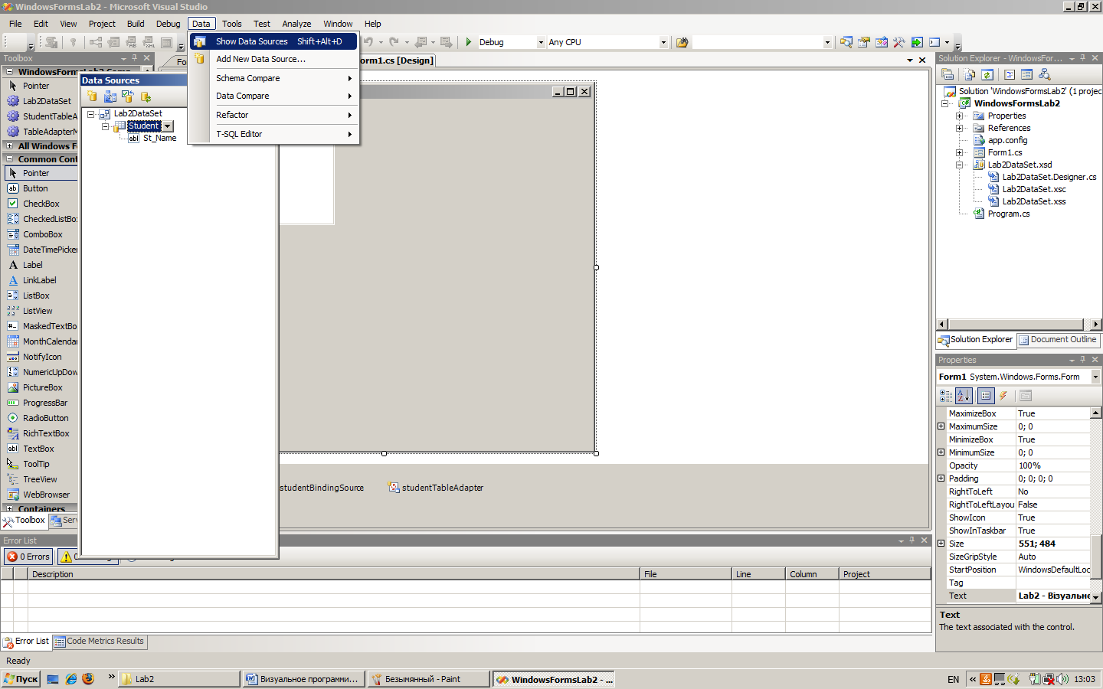Click Properties icon in Solution Explorer toolbar
This screenshot has width=1103, height=689.
[948, 74]
